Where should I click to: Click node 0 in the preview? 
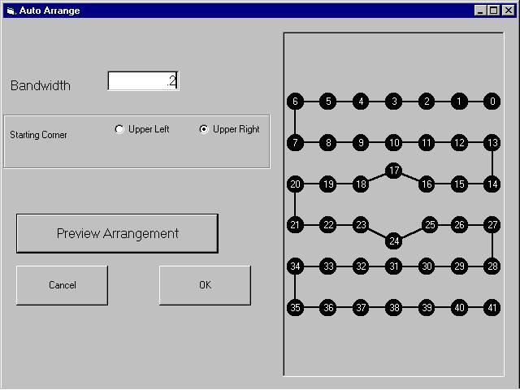click(x=492, y=101)
